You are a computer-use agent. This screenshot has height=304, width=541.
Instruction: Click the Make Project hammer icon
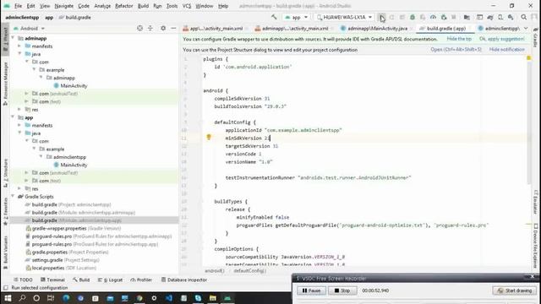274,17
